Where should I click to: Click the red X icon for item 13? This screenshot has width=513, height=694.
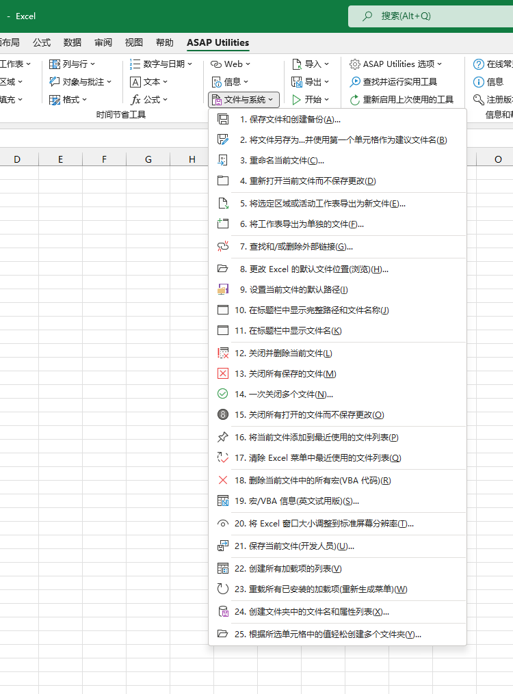coord(223,373)
